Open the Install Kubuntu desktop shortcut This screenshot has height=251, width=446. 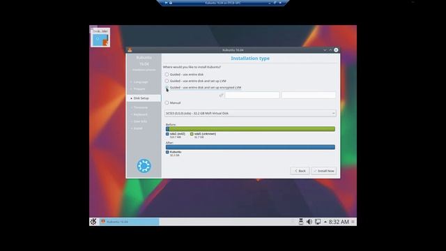100,38
